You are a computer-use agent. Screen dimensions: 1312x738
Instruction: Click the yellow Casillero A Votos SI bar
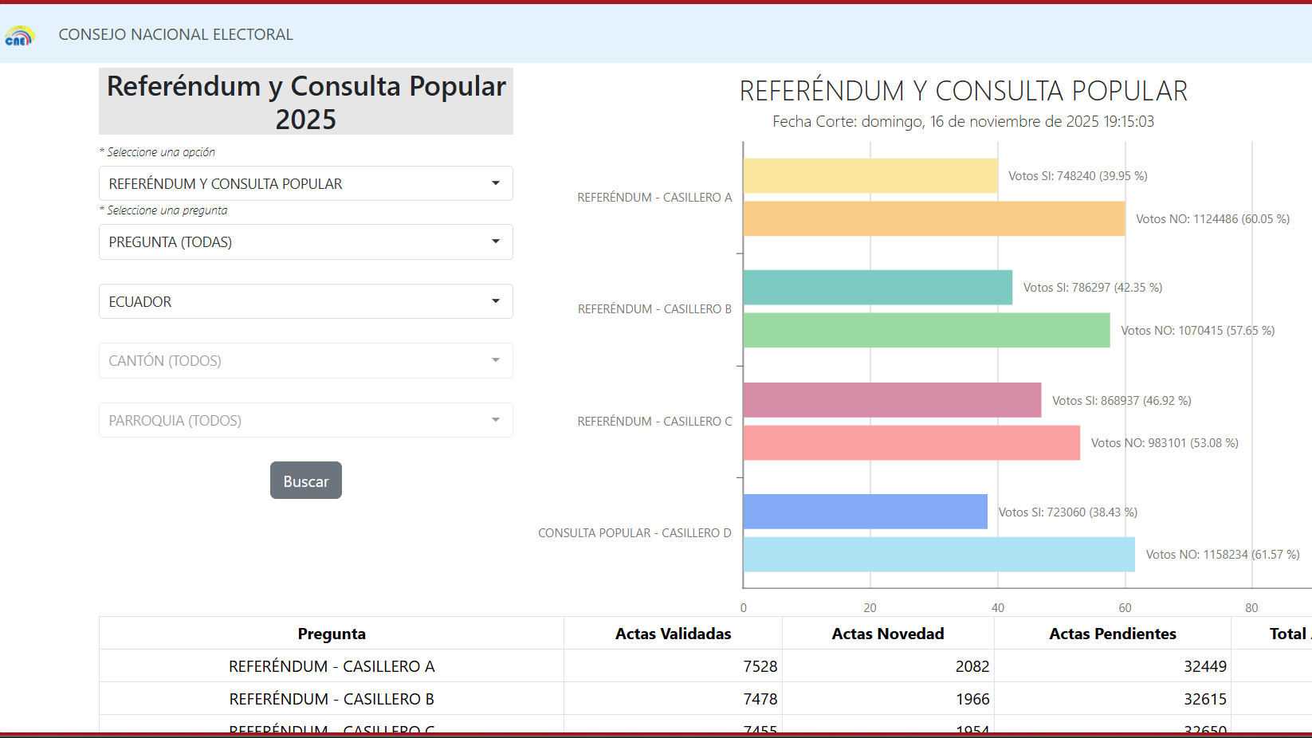[870, 176]
